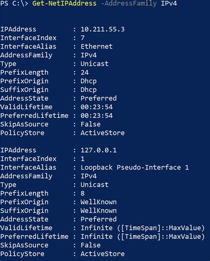Click the ValidLifetime value 00:23:54
The width and height of the screenshot is (210, 261).
97,107
